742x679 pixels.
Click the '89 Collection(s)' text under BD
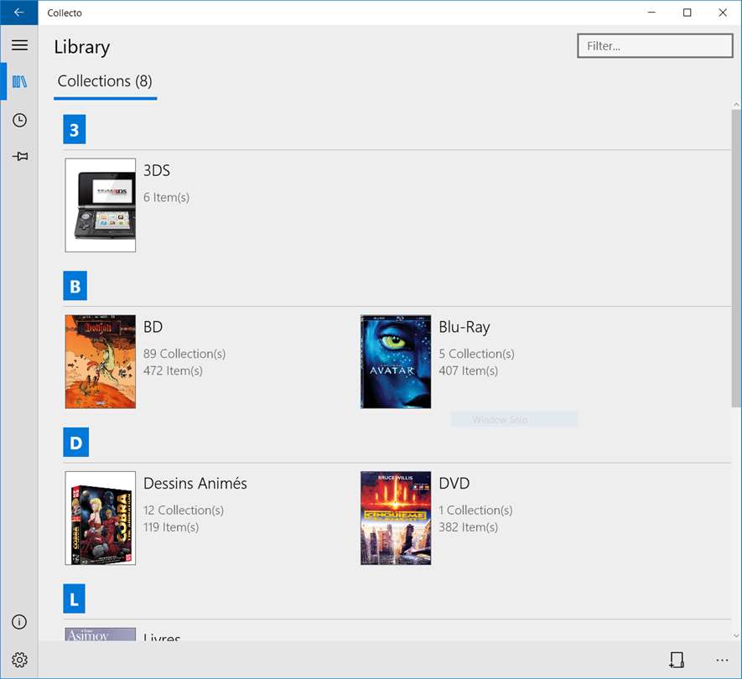tap(184, 354)
